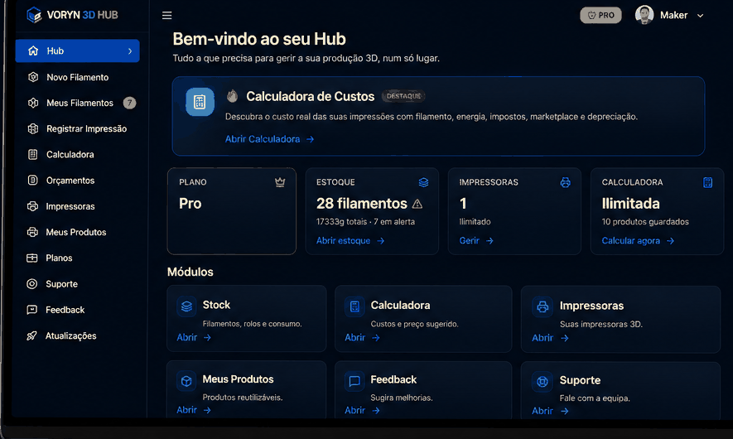
Task: Click the Impressoras module icon
Action: [x=543, y=307]
